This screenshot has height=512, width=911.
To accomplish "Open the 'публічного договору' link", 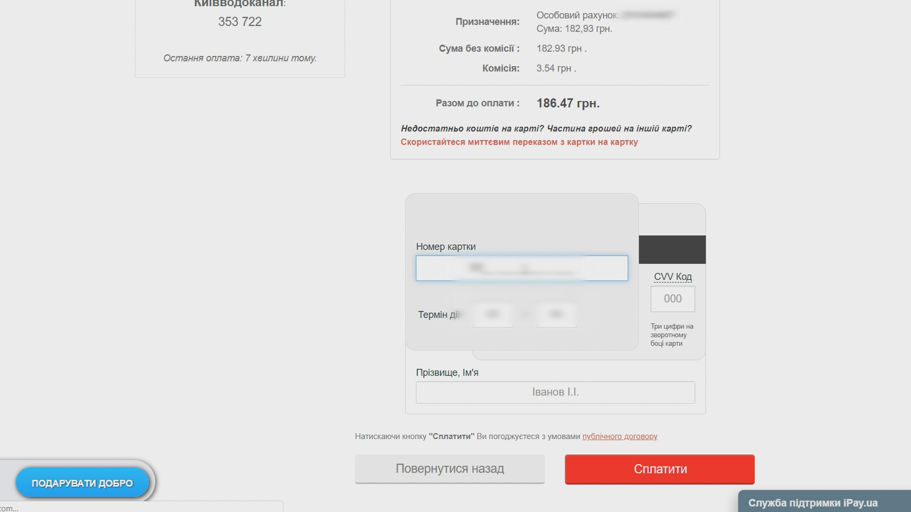I will [x=619, y=436].
